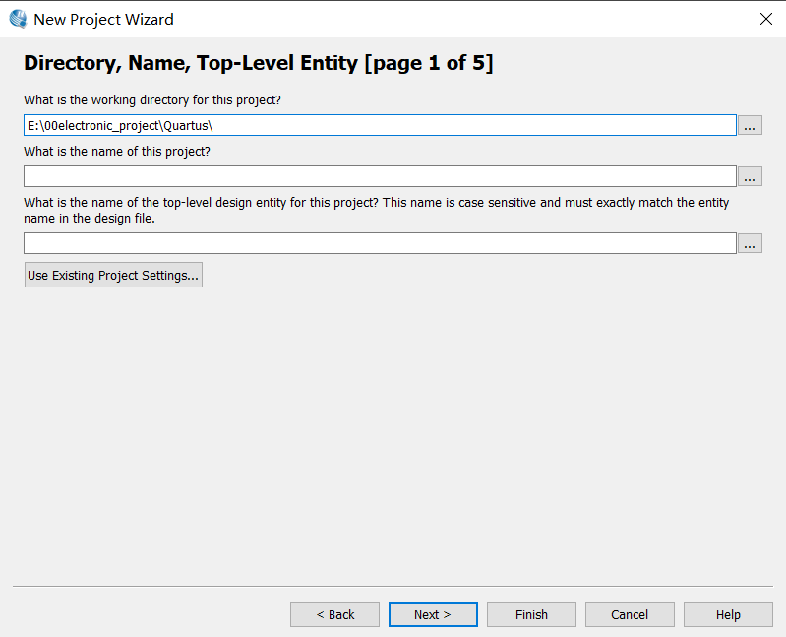
Task: Open the browse button beside project name
Action: pos(750,176)
